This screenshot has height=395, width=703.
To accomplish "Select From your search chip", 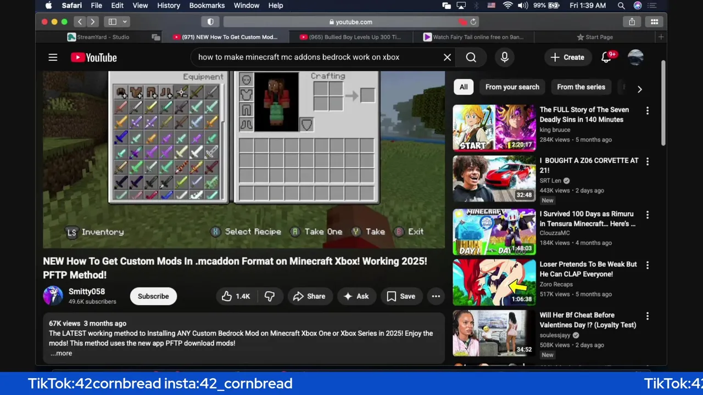I will 512,87.
